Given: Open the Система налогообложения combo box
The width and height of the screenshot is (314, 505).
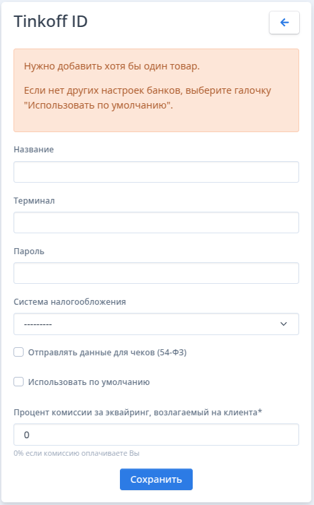Looking at the screenshot, I should click(x=156, y=324).
